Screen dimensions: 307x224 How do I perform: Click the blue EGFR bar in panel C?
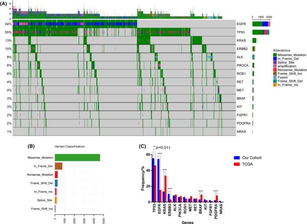158,180
